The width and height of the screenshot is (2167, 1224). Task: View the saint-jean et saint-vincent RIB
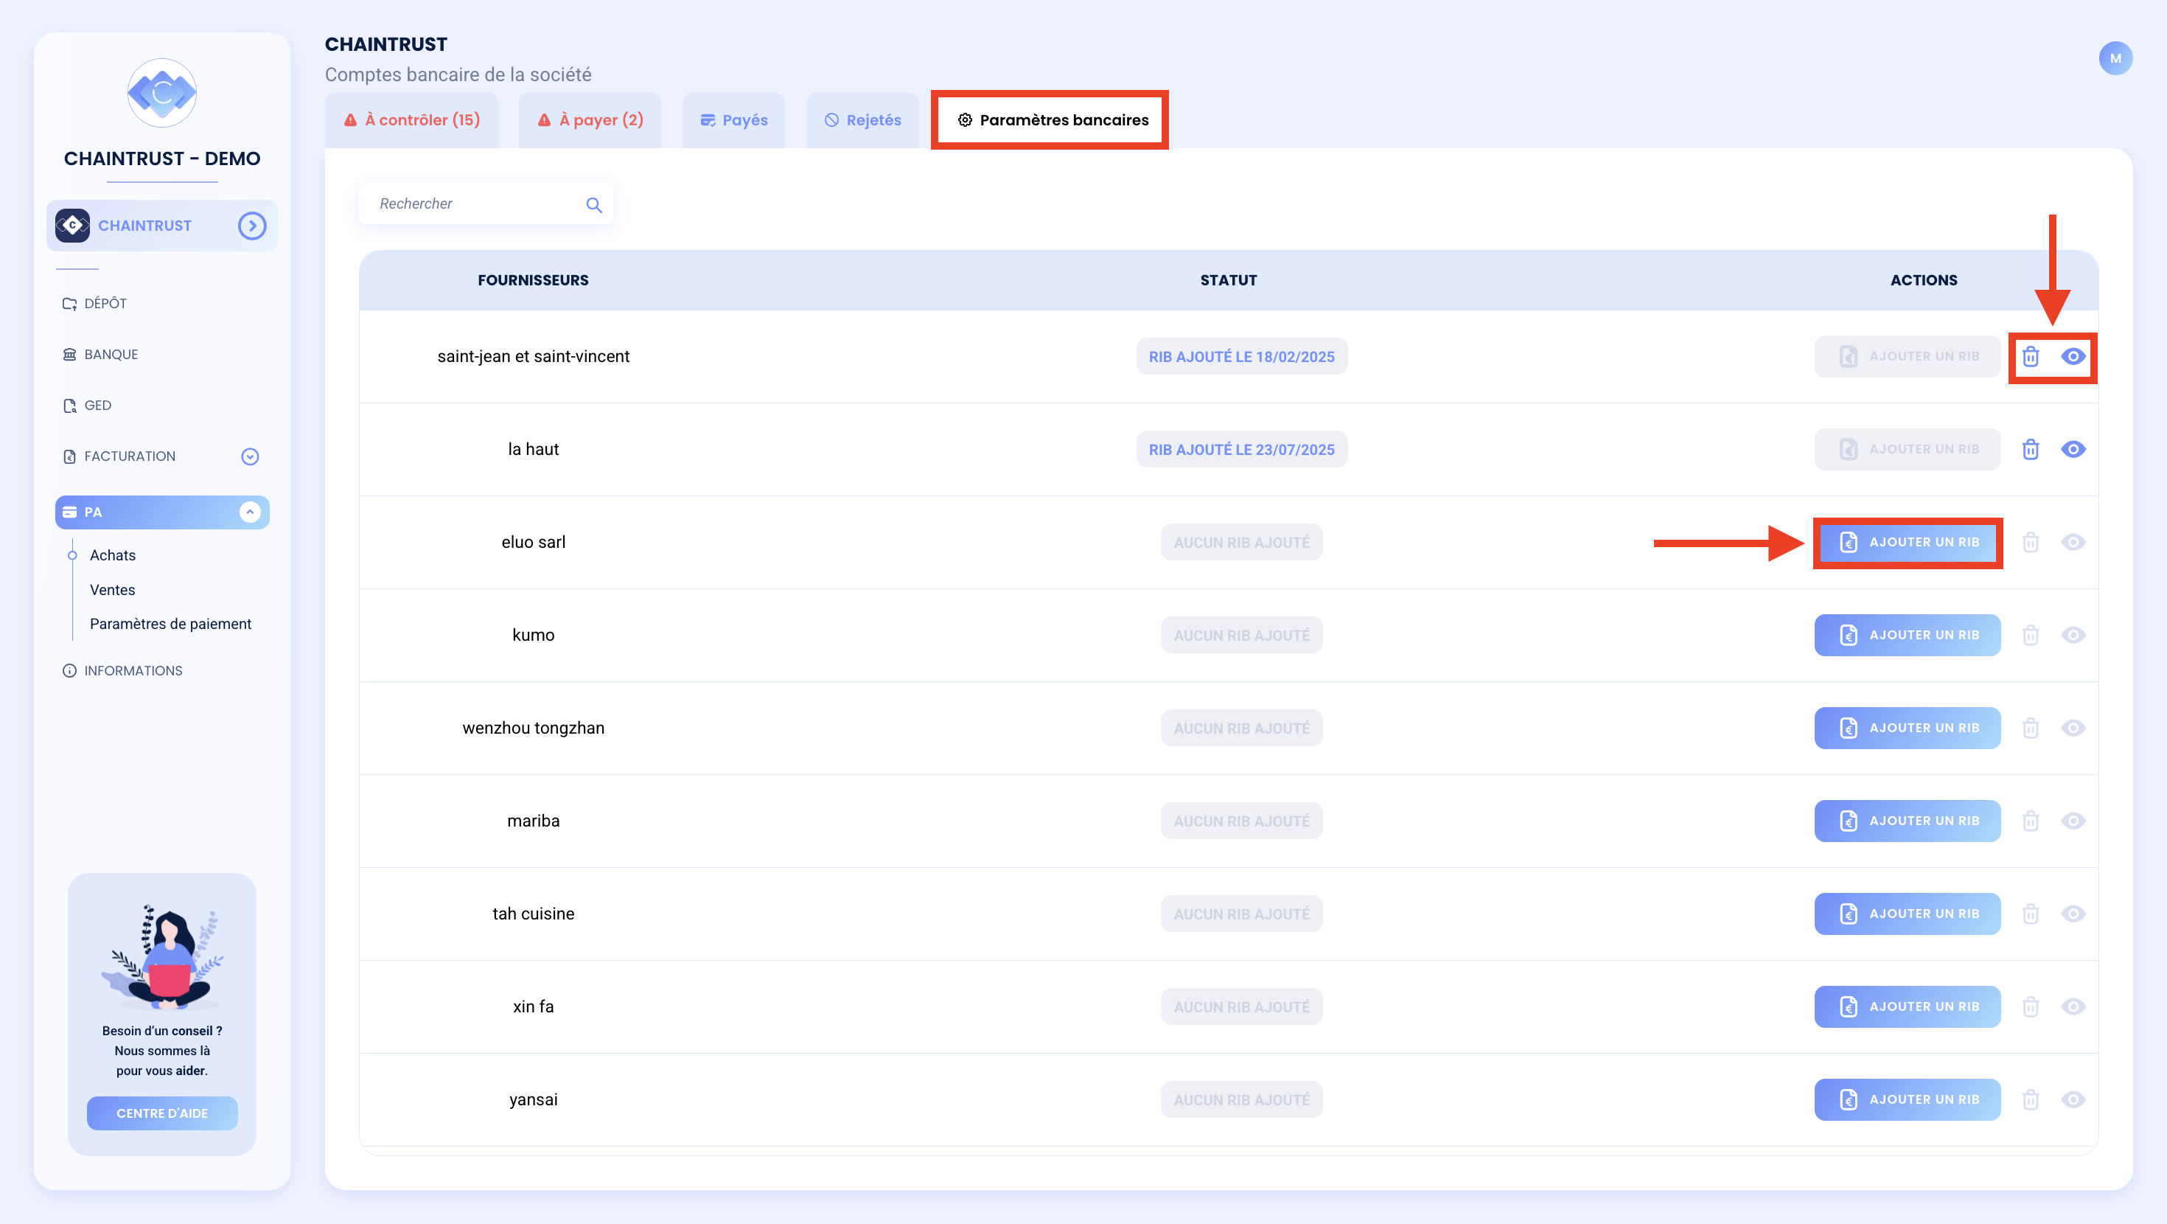[2073, 356]
